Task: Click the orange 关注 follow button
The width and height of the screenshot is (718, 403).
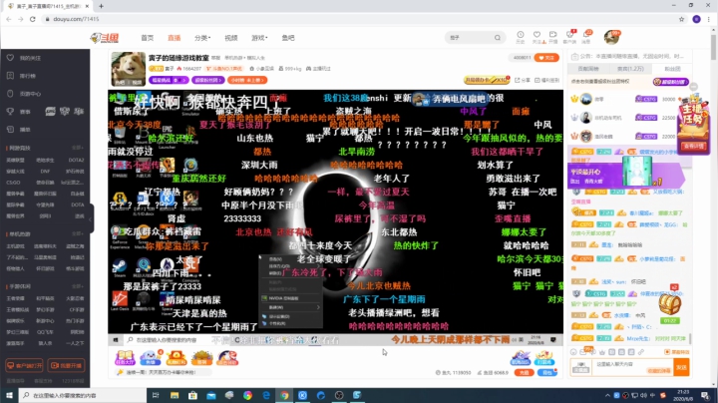Action: 546,58
